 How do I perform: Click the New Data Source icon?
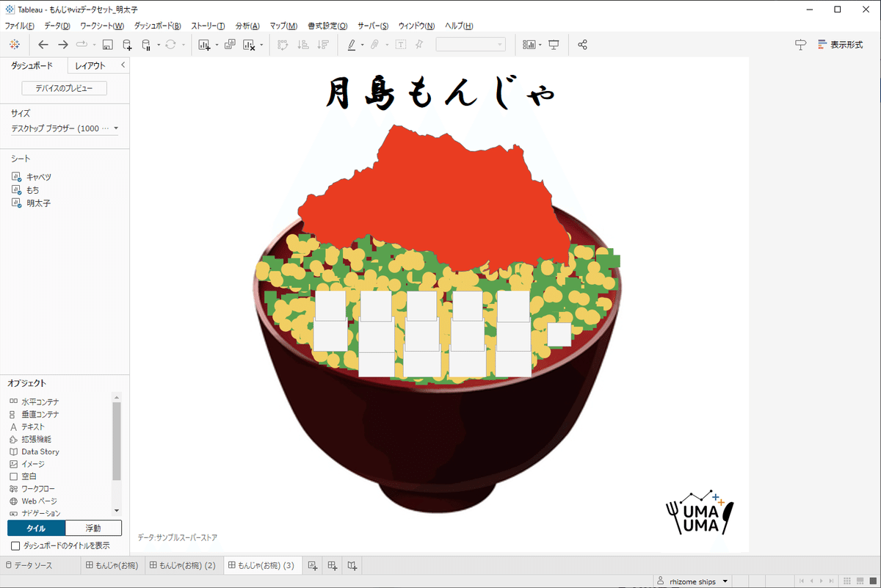pyautogui.click(x=126, y=44)
